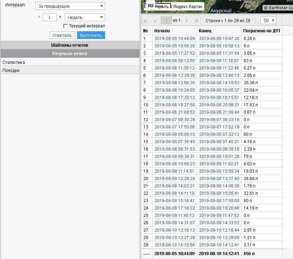This screenshot has height=259, width=293.
Task: Open the 'За предыдущие' interval dropdown
Action: (70, 6)
